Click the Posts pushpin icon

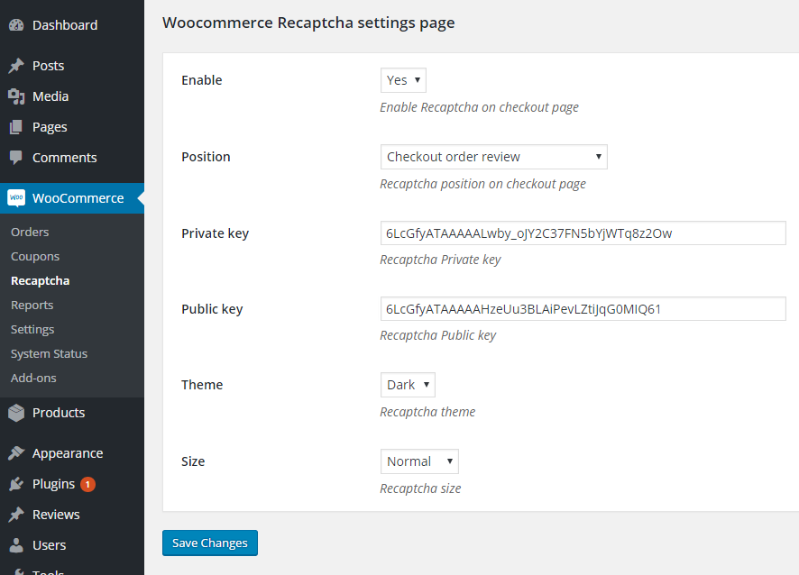tap(16, 66)
